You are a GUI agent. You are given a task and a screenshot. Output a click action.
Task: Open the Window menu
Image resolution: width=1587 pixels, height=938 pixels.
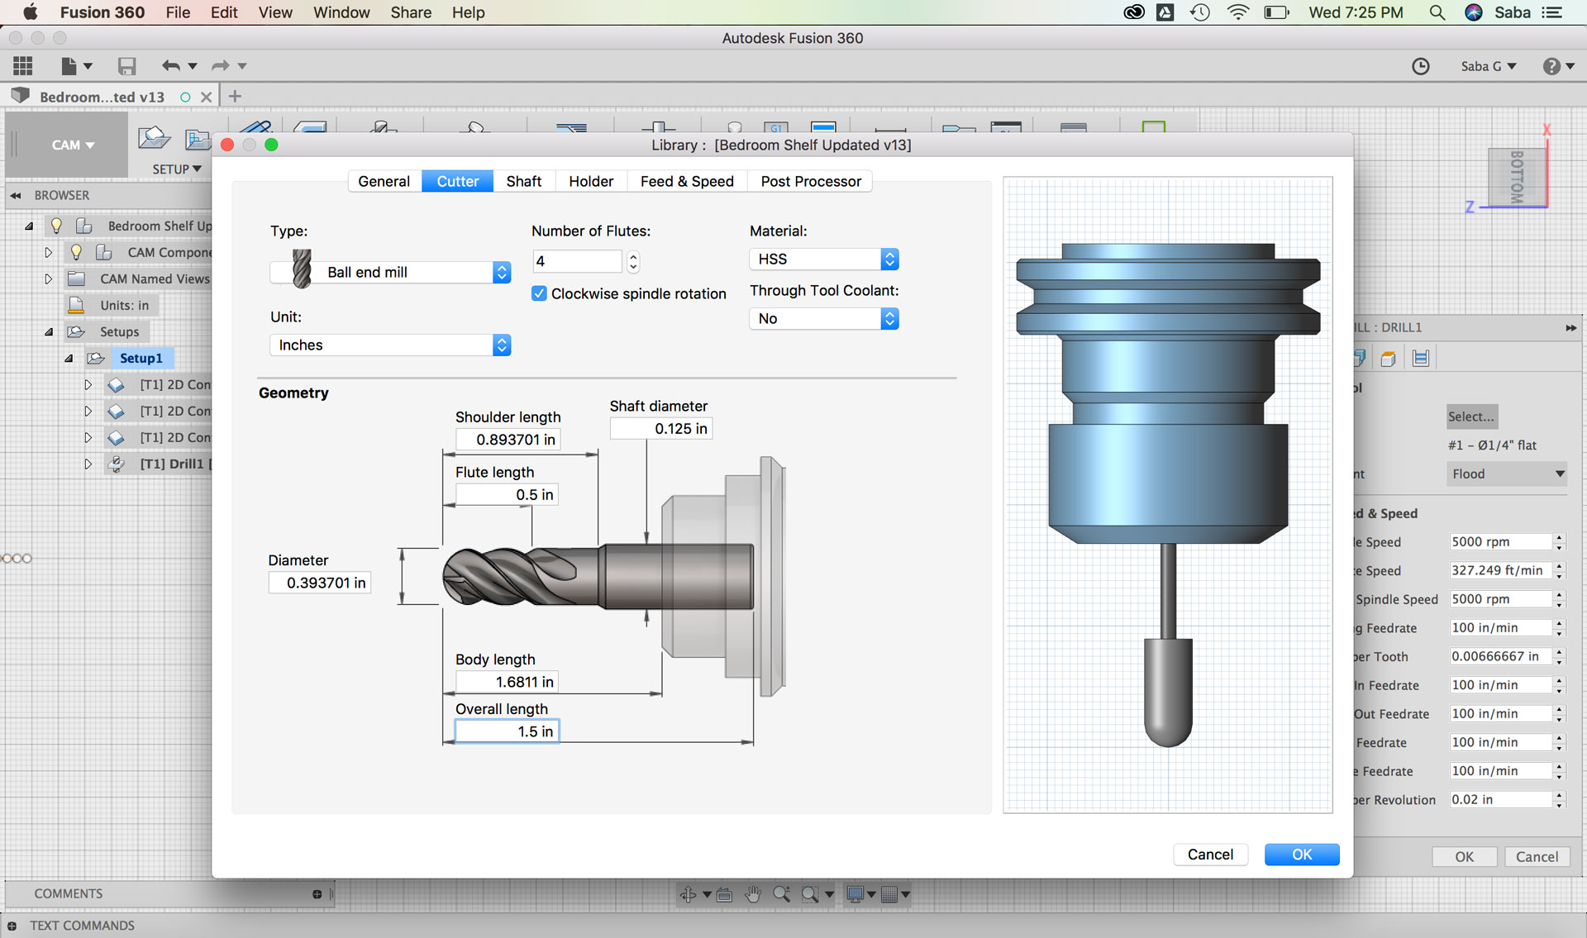(341, 12)
